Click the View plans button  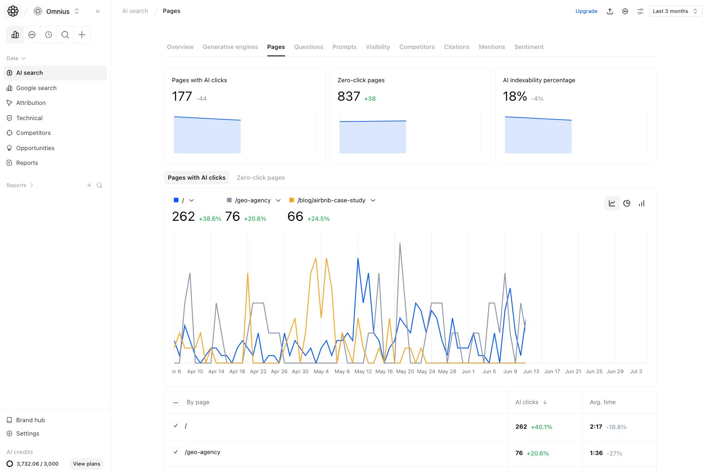coord(86,464)
